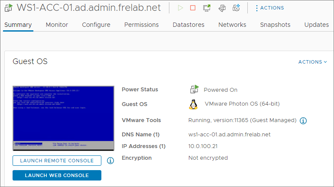
Task: Open the Snapshots tab
Action: click(275, 25)
